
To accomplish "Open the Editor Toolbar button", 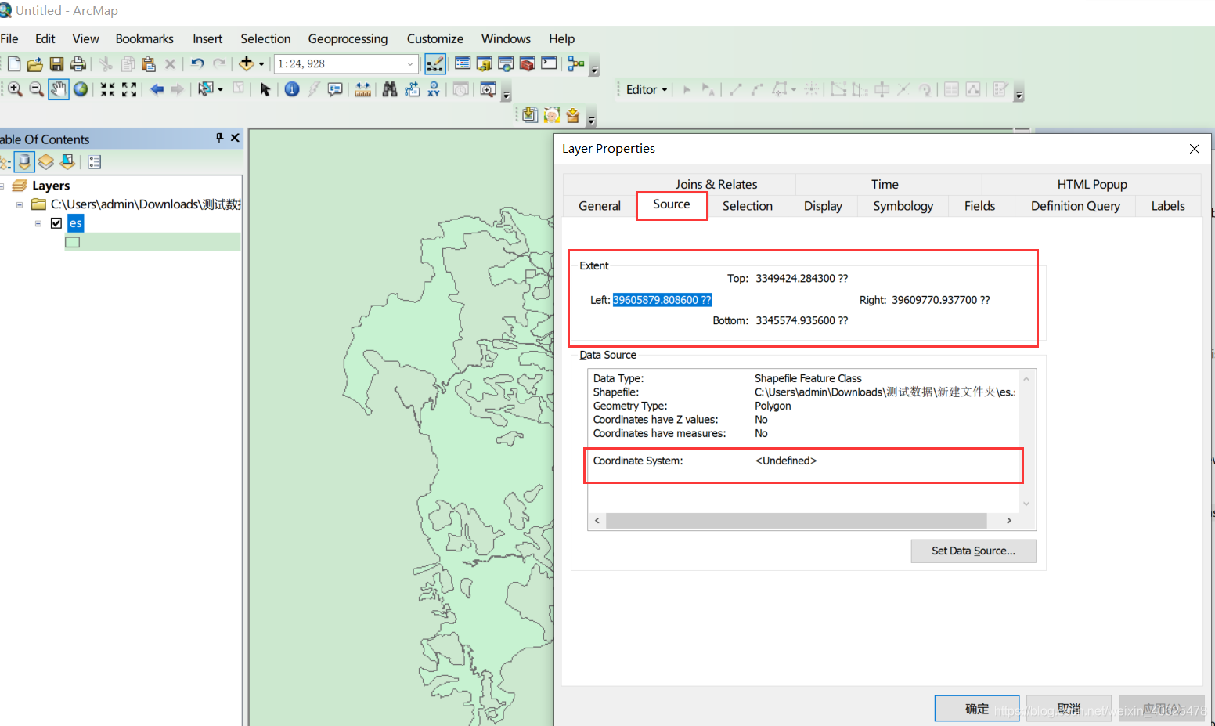I will [435, 64].
